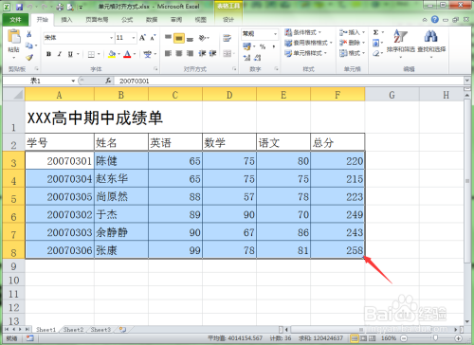
Task: Open the Name Box dropdown showing 表1
Action: click(73, 81)
